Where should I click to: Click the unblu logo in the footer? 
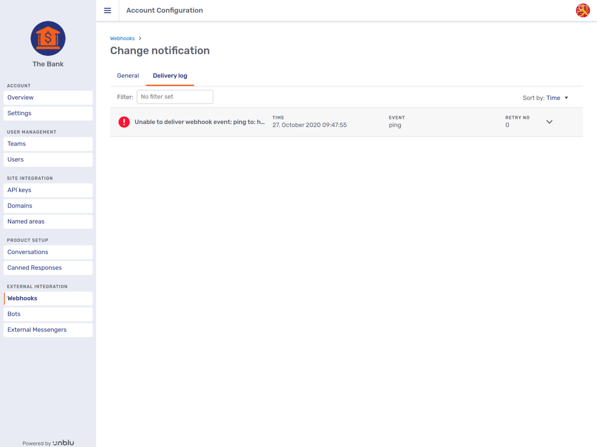point(63,443)
